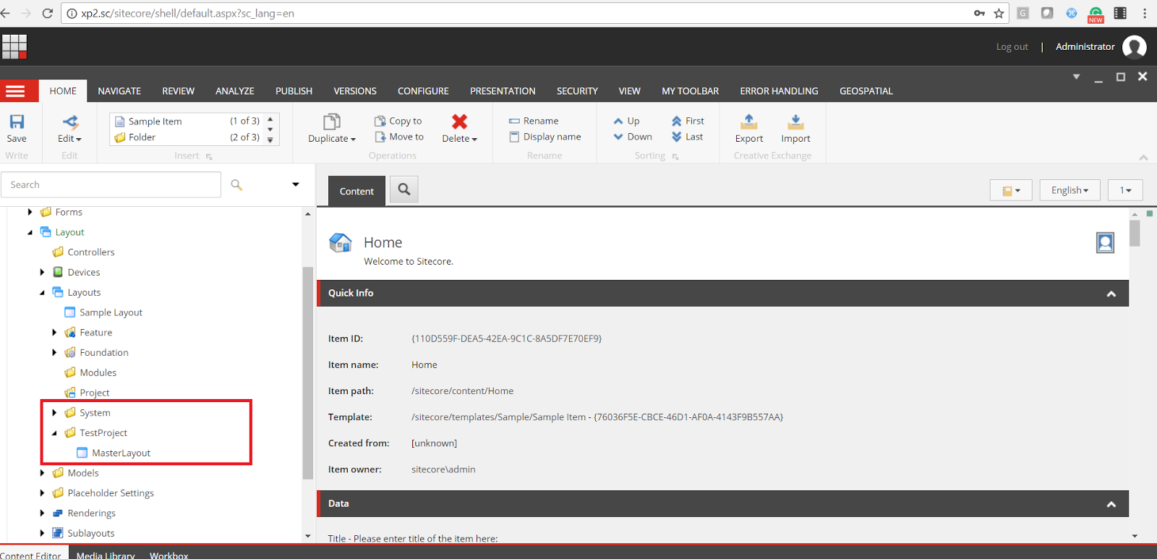The width and height of the screenshot is (1157, 559).
Task: Collapse the TestProject folder node
Action: coord(54,433)
